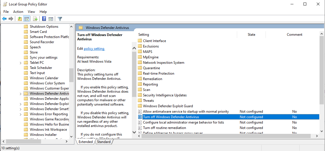Select the Task Scheduler tree item
The width and height of the screenshot is (325, 151).
point(41,68)
